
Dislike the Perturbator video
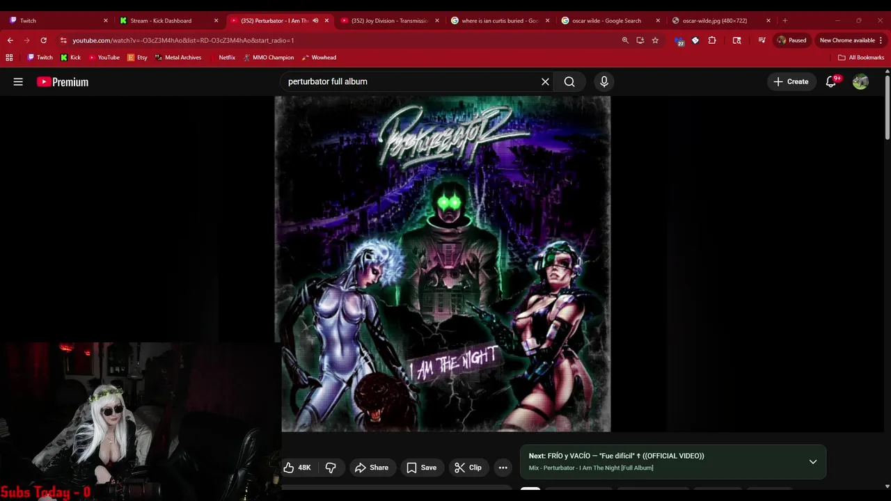coord(331,468)
